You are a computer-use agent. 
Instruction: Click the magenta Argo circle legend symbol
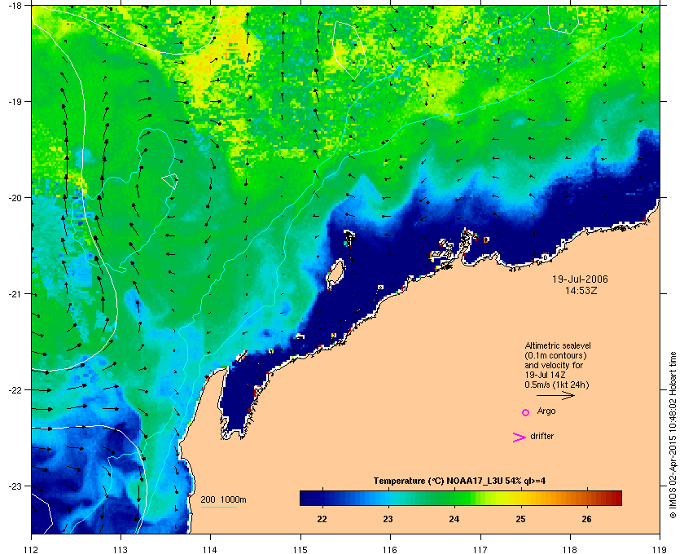(x=526, y=412)
